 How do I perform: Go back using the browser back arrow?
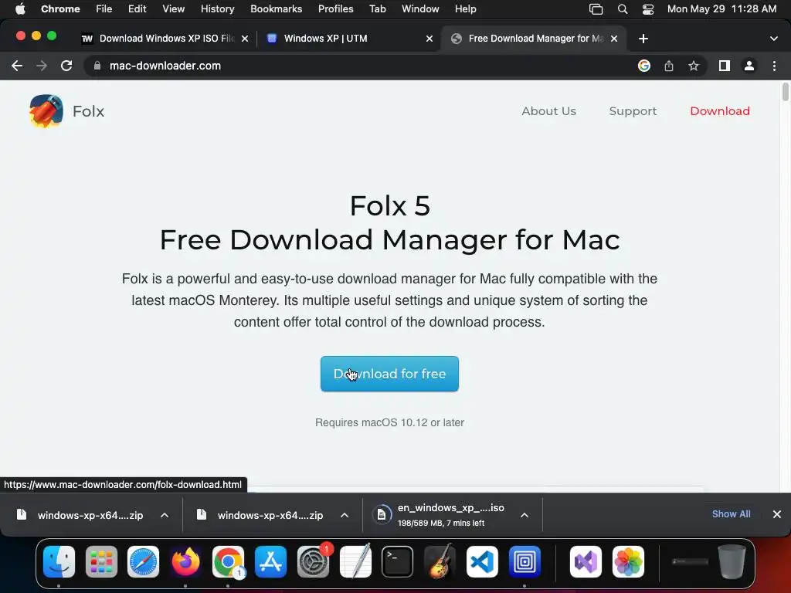coord(17,66)
